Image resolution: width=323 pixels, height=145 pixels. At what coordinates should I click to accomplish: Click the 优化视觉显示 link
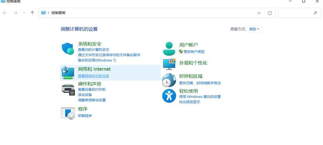click(x=190, y=102)
